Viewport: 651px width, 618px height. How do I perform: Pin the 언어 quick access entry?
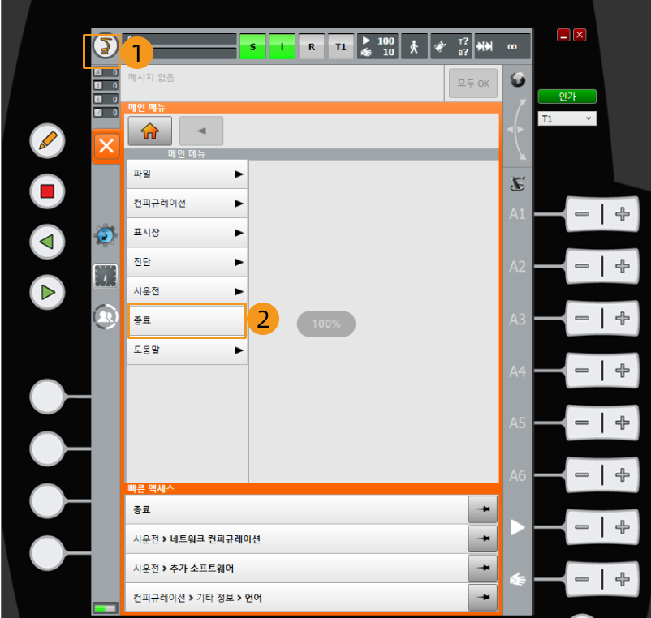[483, 598]
